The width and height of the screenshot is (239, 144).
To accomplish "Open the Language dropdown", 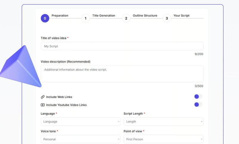I will tap(80, 122).
